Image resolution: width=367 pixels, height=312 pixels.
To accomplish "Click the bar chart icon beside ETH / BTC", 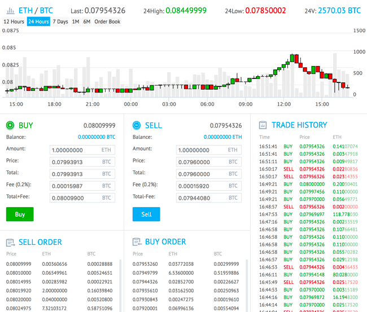I will (x=10, y=11).
